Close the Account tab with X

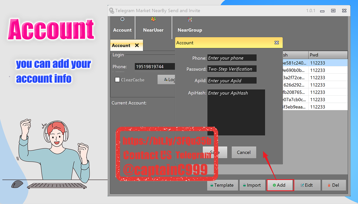[137, 45]
